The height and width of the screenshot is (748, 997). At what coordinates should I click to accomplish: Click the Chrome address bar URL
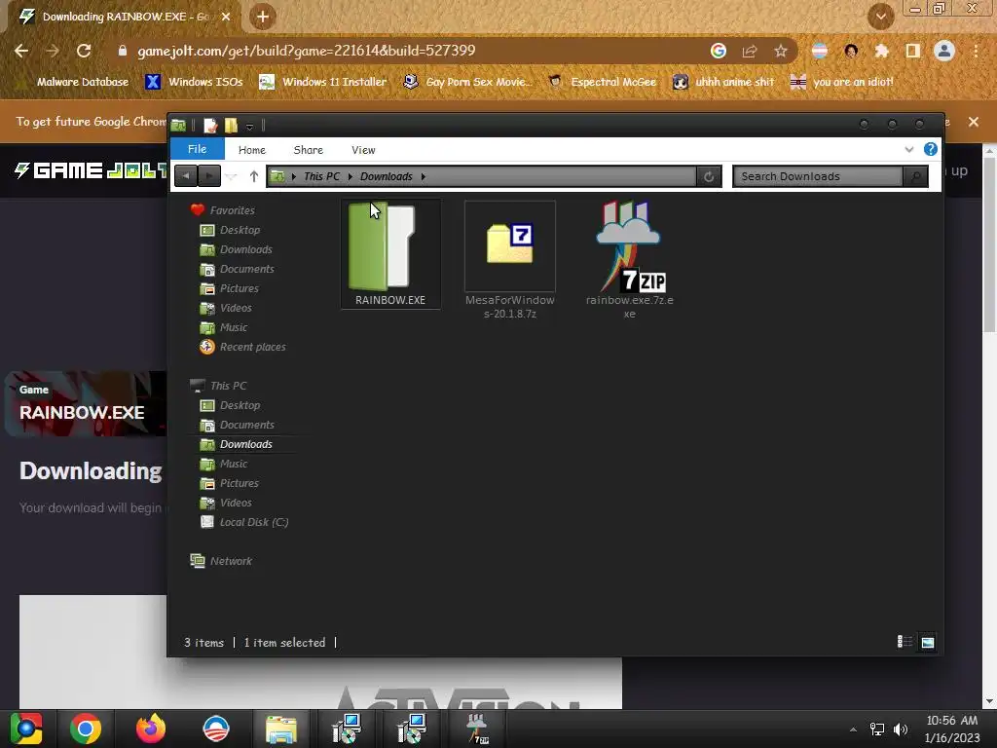click(x=307, y=51)
